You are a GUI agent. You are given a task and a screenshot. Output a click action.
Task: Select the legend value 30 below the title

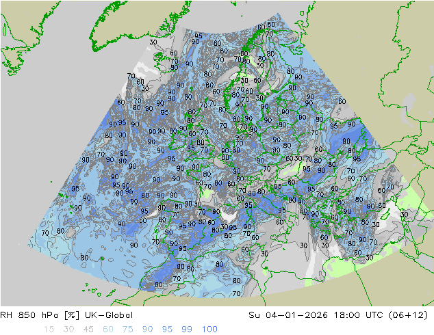click(68, 329)
